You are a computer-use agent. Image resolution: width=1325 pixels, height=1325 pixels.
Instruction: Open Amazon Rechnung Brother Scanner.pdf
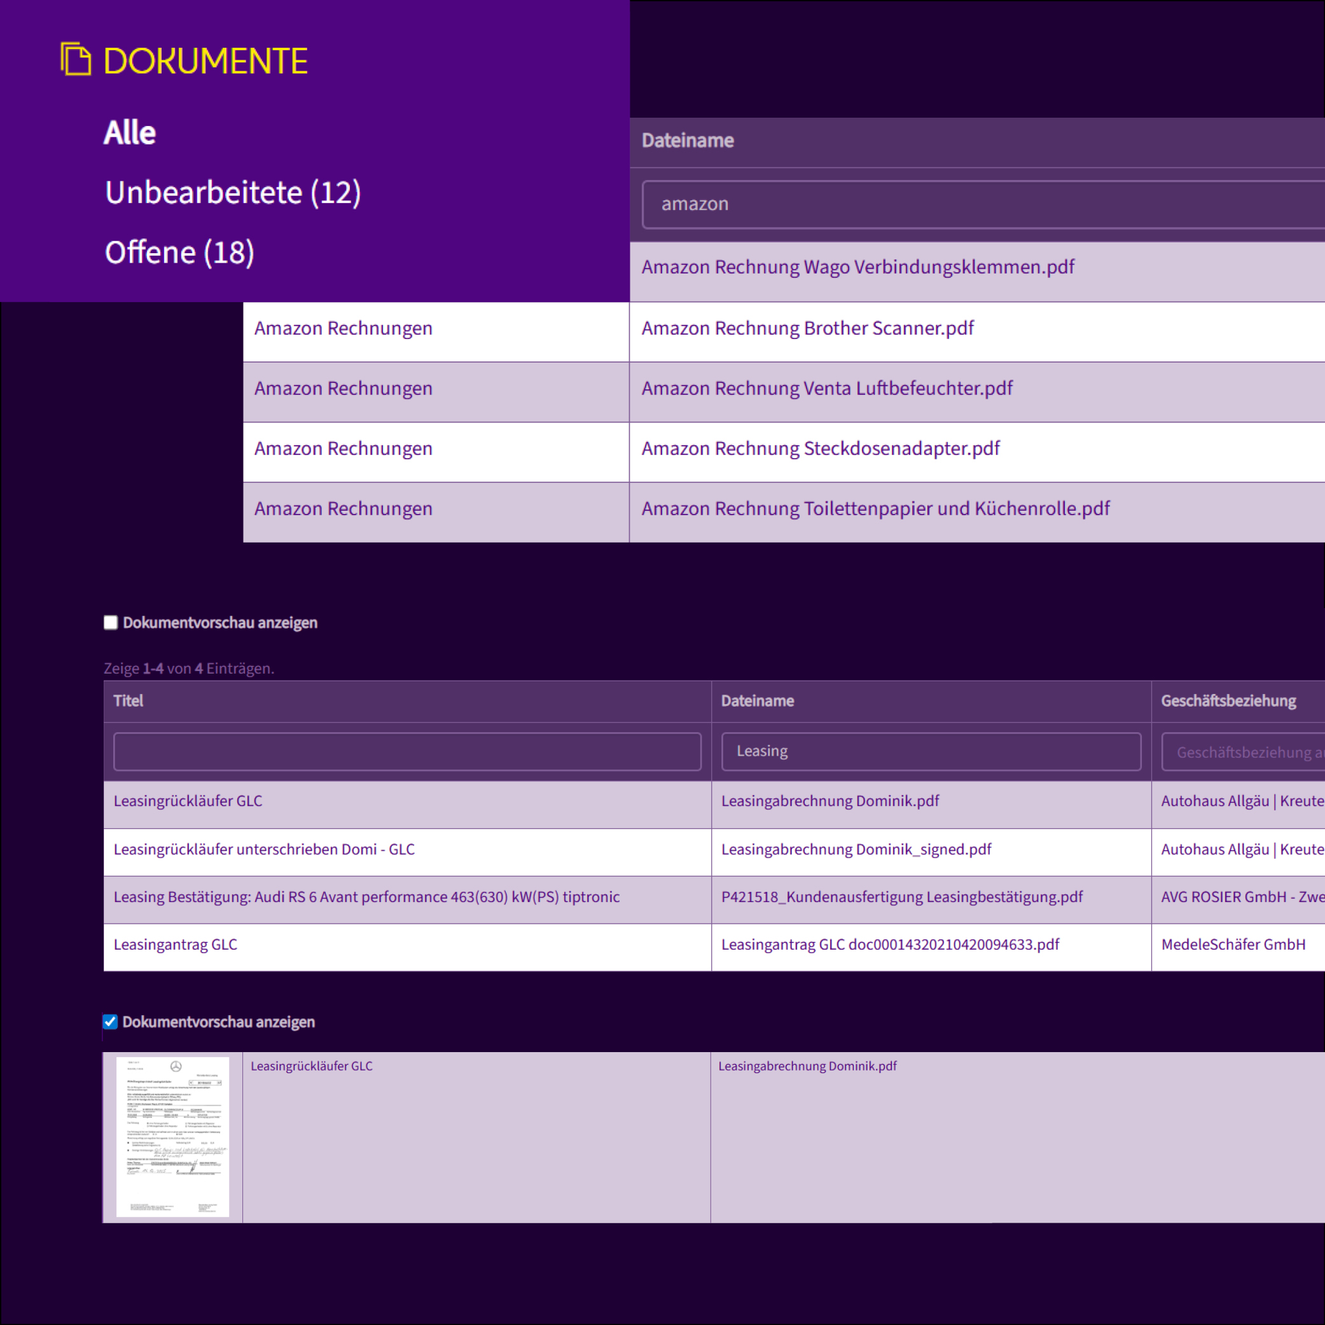point(807,328)
